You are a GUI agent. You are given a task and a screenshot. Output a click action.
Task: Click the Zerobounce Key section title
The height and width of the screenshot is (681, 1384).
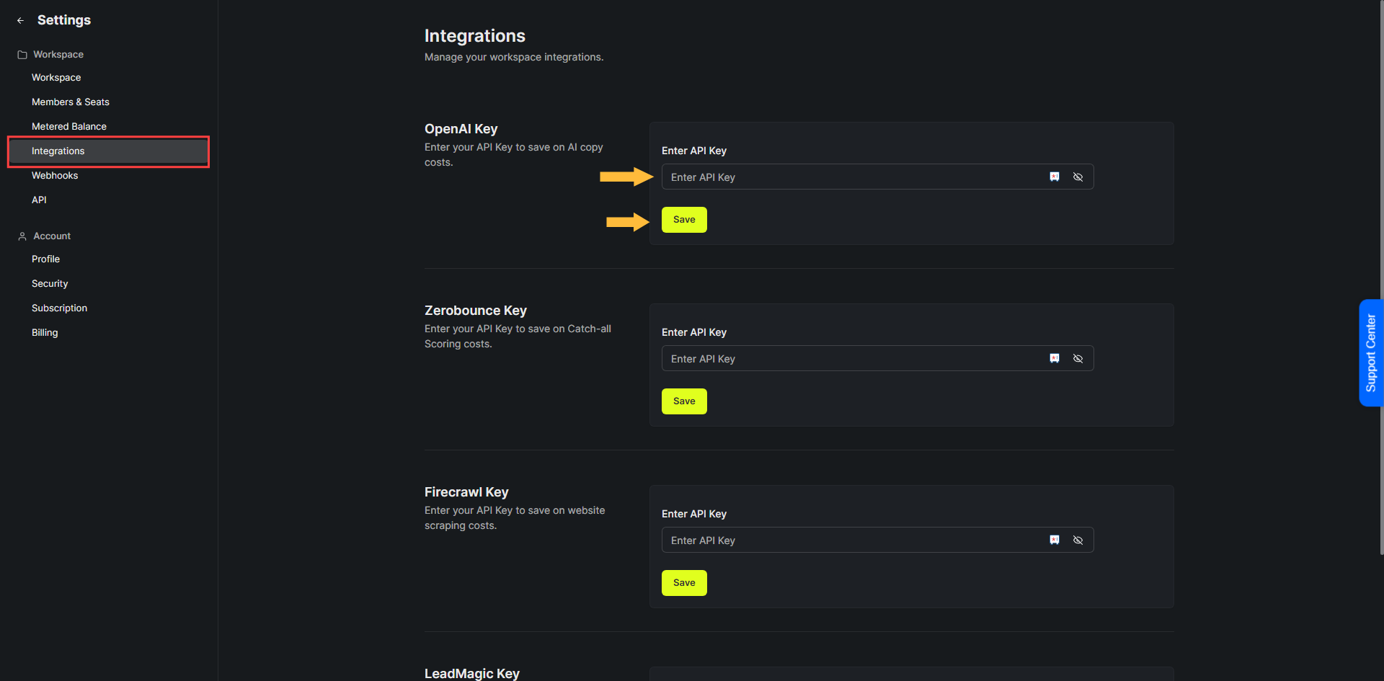[476, 311]
